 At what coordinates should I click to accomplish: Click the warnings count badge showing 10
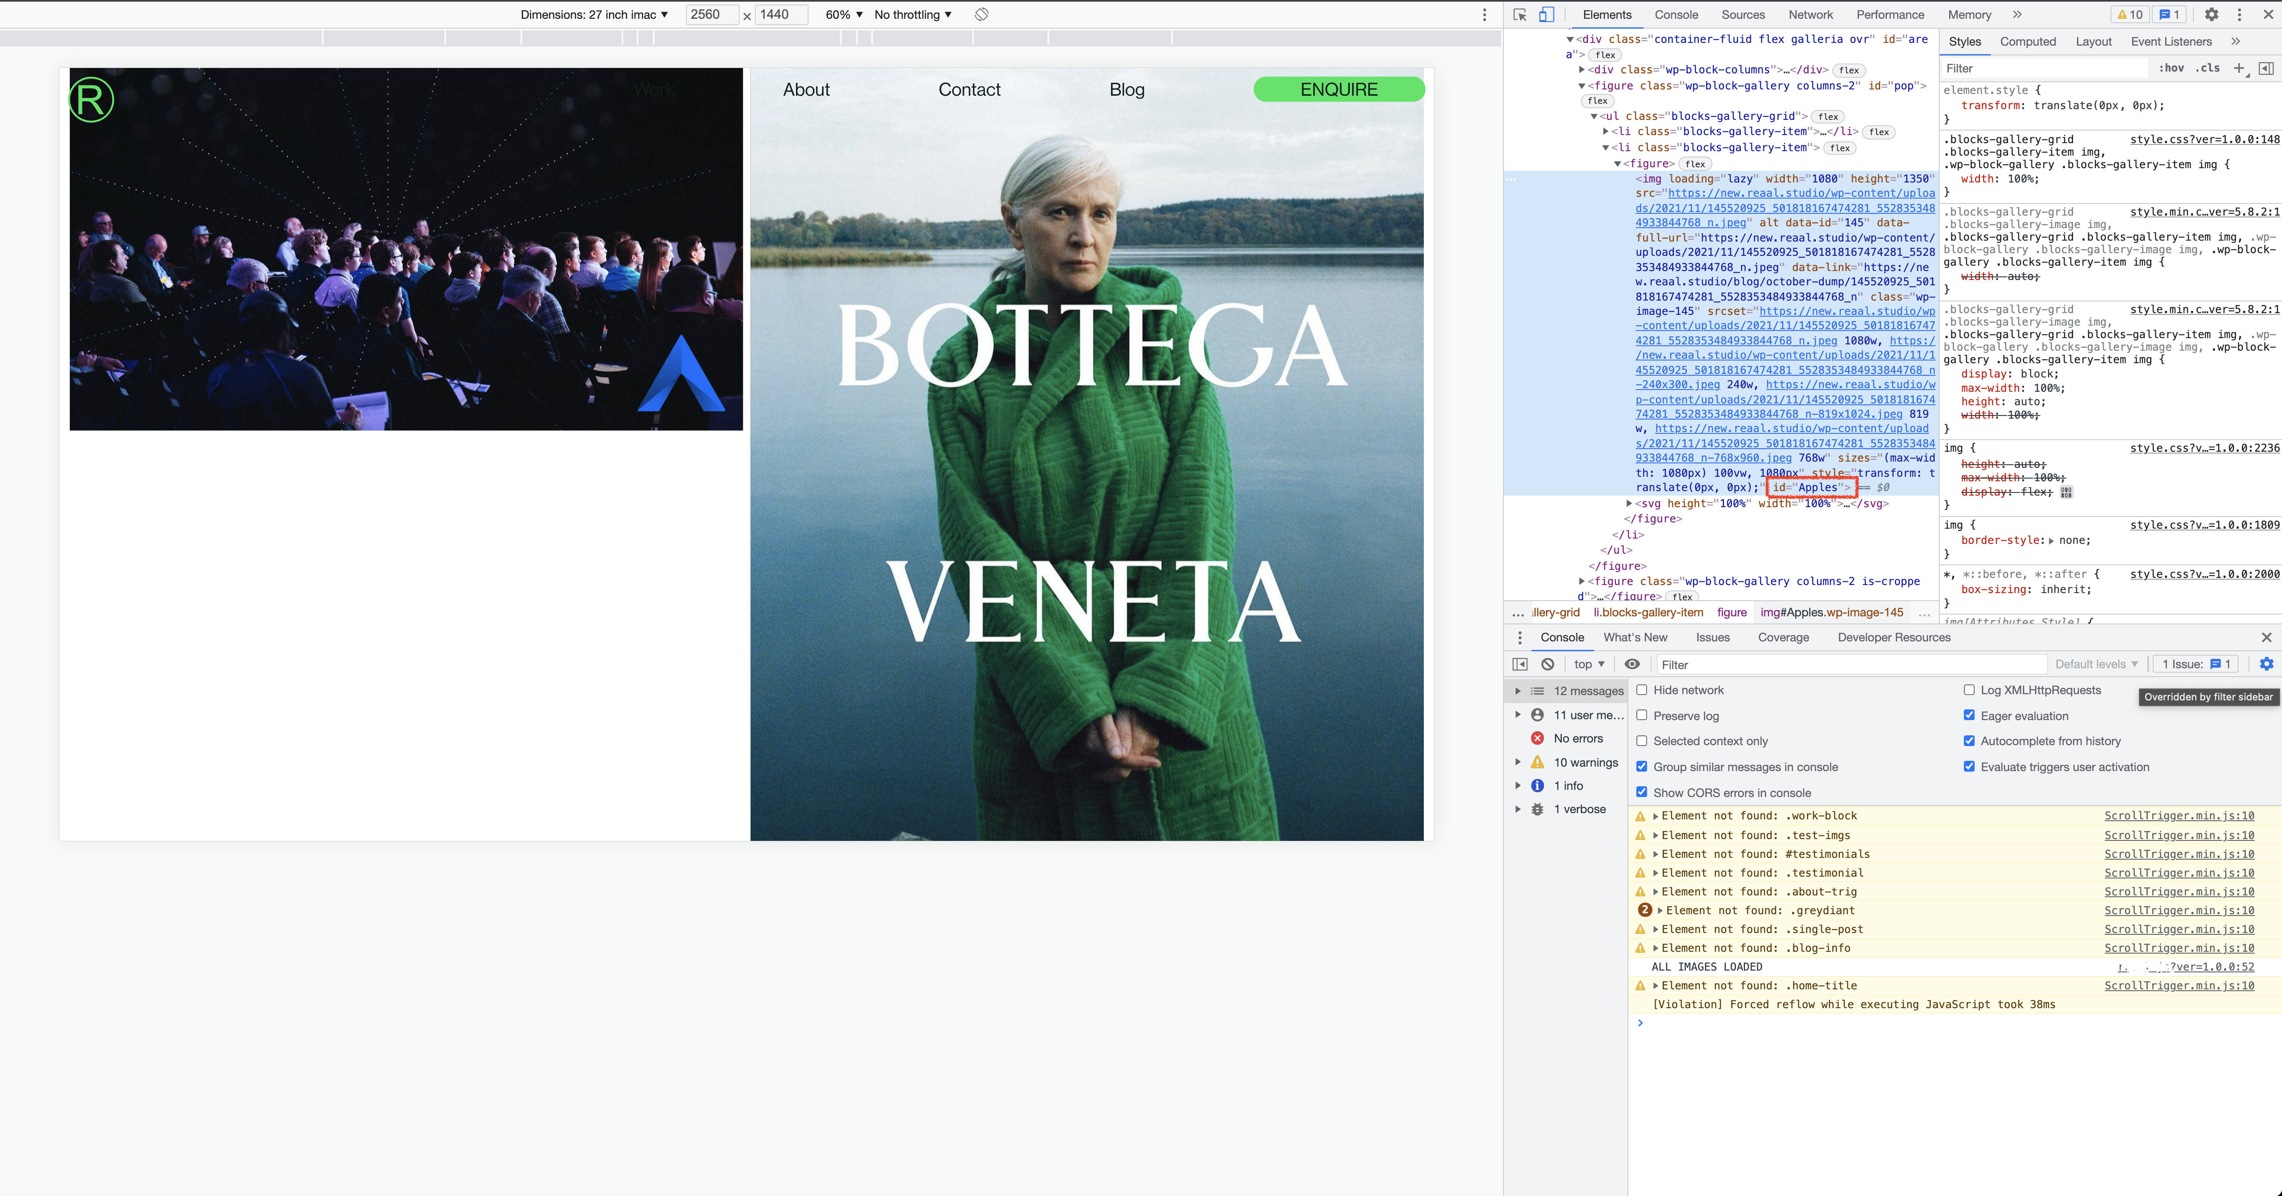(x=2129, y=15)
